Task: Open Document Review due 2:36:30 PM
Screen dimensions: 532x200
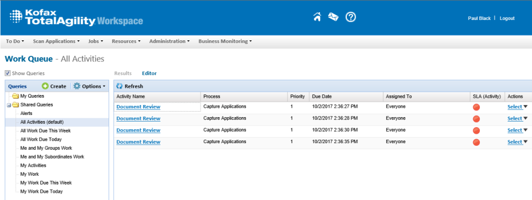Action: 139,130
